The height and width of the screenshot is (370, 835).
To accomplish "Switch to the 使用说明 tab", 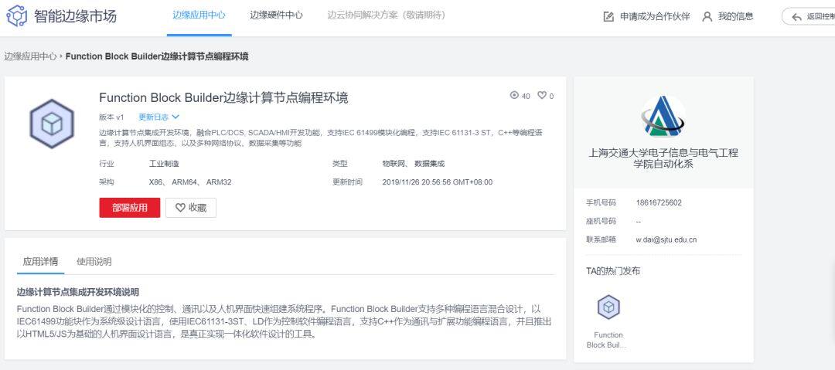I will [x=94, y=261].
